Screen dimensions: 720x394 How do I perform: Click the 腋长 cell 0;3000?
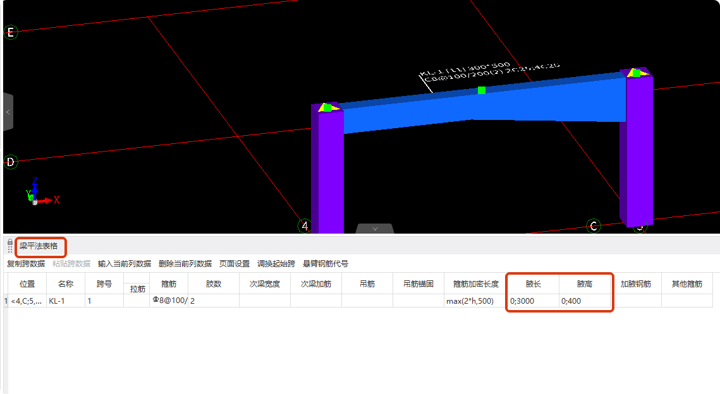tap(533, 301)
